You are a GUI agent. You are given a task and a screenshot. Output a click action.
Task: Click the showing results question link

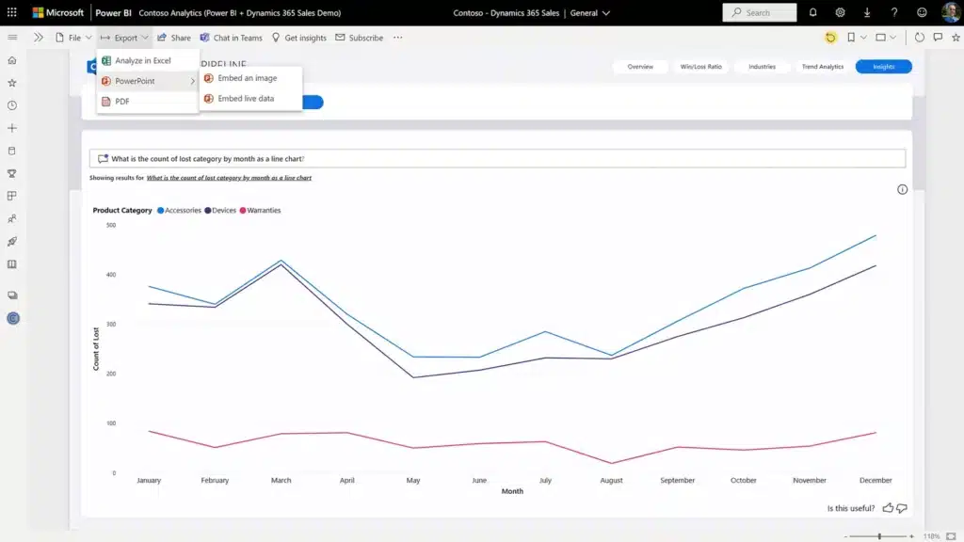(229, 178)
